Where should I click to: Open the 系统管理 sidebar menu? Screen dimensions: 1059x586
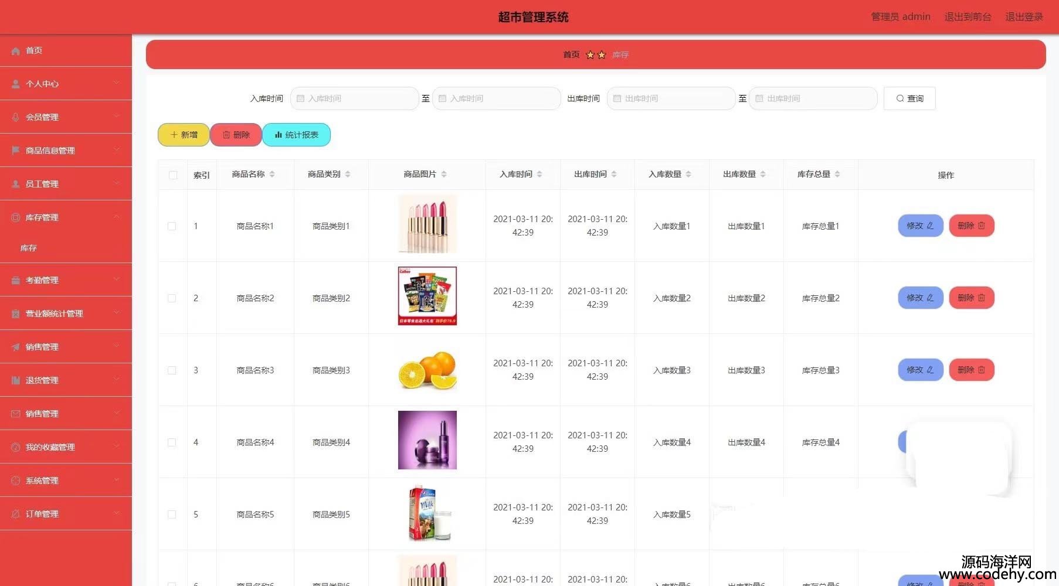66,481
